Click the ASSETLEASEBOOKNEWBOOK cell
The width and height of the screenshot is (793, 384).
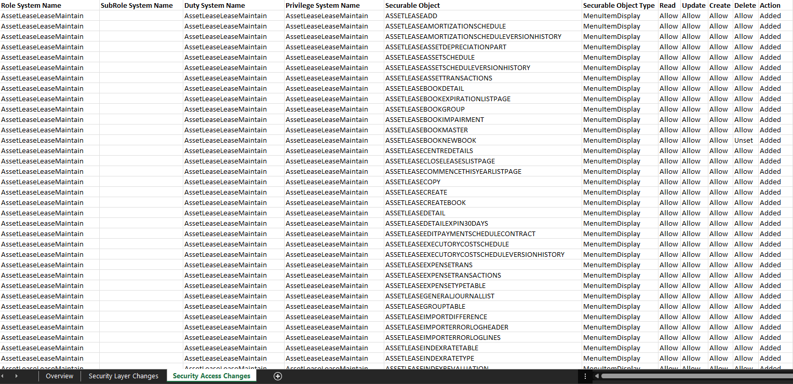pyautogui.click(x=431, y=140)
